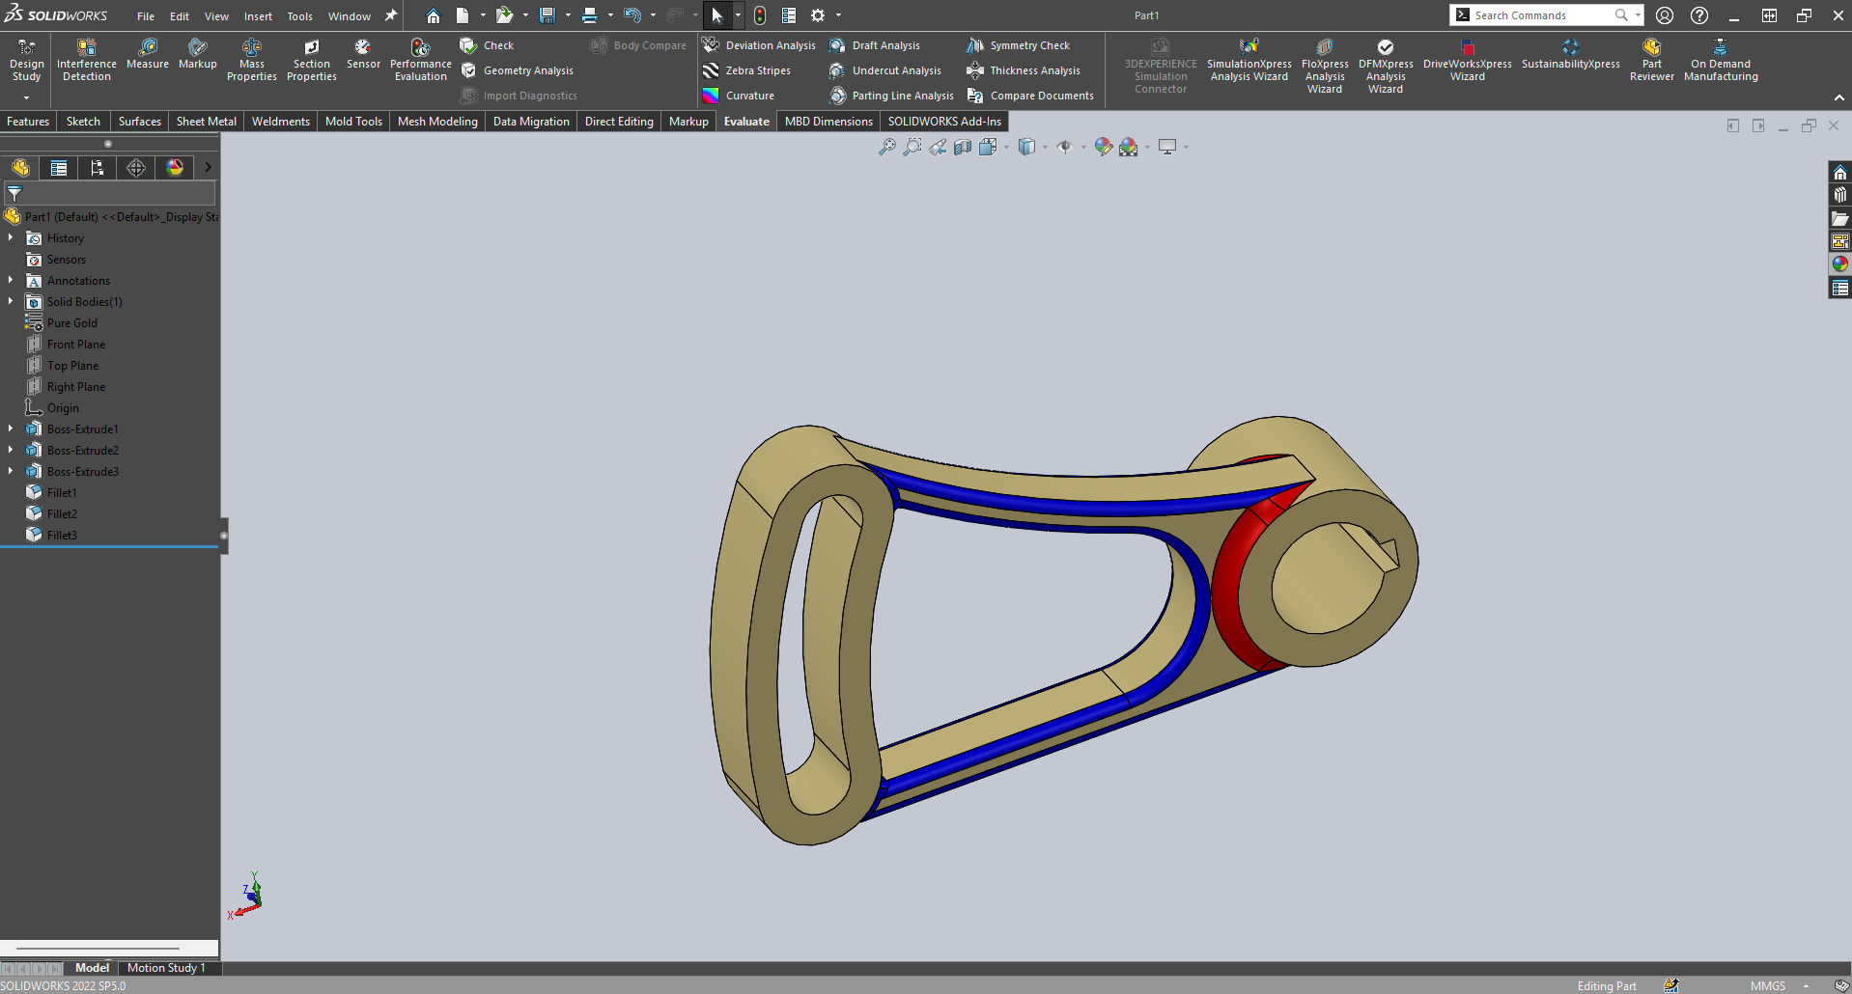Toggle Curvature display
Image resolution: width=1852 pixels, height=994 pixels.
pyautogui.click(x=739, y=96)
